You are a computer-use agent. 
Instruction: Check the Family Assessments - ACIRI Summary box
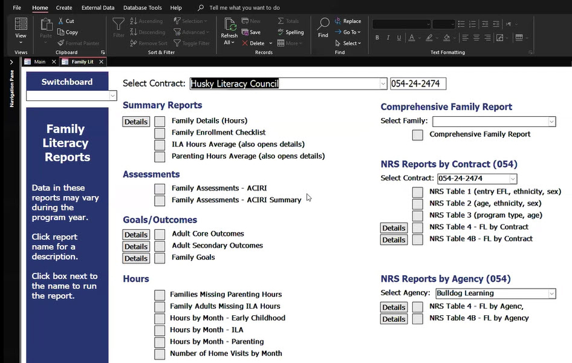[x=160, y=200]
